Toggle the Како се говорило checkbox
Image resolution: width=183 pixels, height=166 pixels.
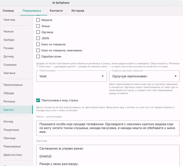[x=38, y=44]
